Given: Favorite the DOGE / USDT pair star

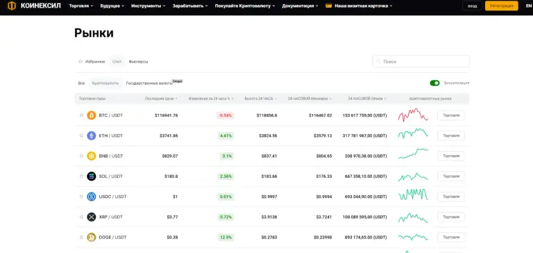Looking at the screenshot, I should coord(81,237).
